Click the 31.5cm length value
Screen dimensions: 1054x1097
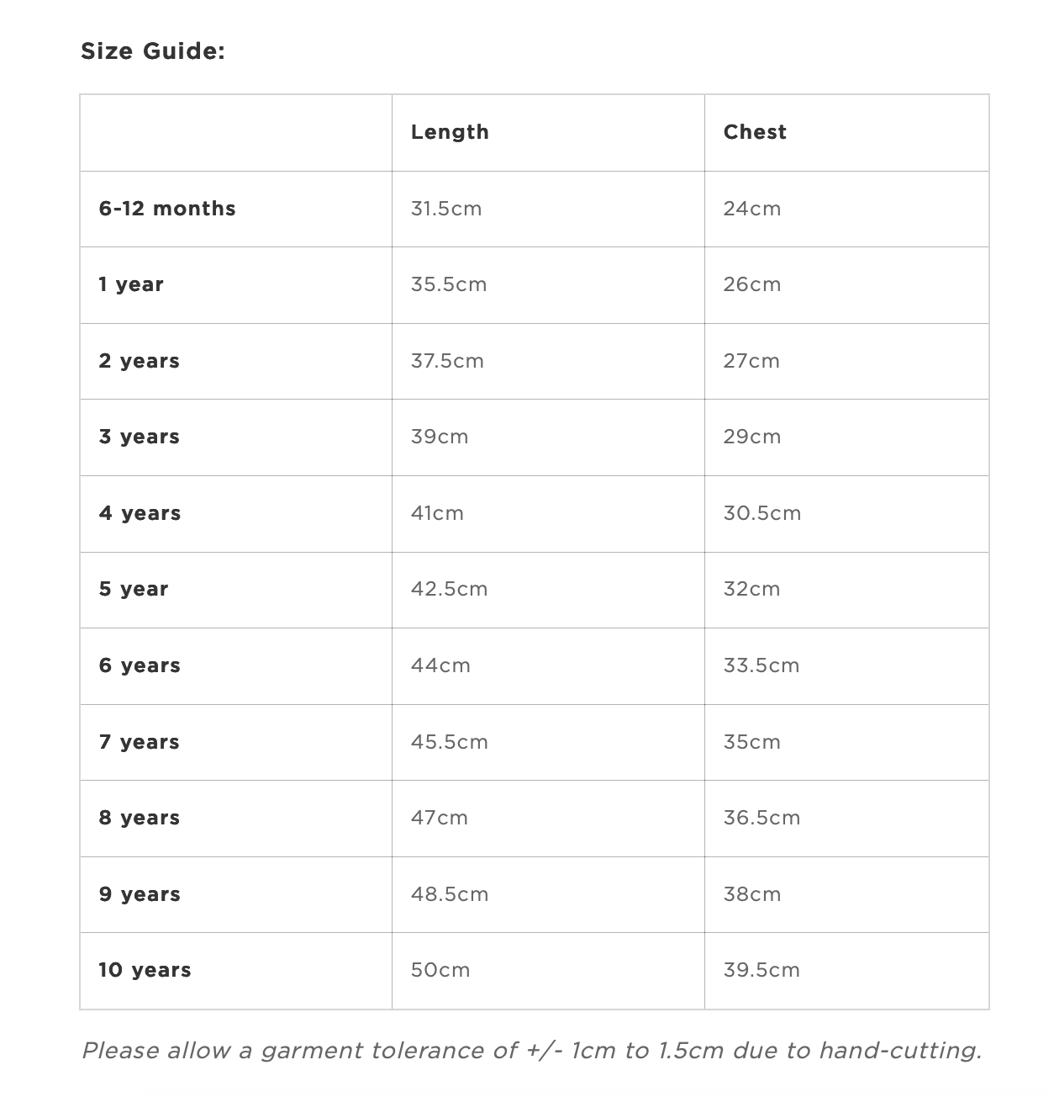[446, 209]
